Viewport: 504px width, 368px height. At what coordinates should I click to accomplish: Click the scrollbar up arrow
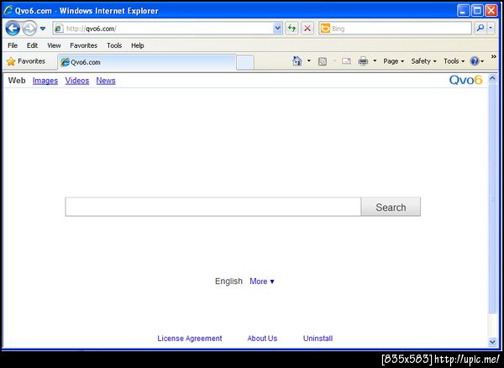pyautogui.click(x=492, y=78)
